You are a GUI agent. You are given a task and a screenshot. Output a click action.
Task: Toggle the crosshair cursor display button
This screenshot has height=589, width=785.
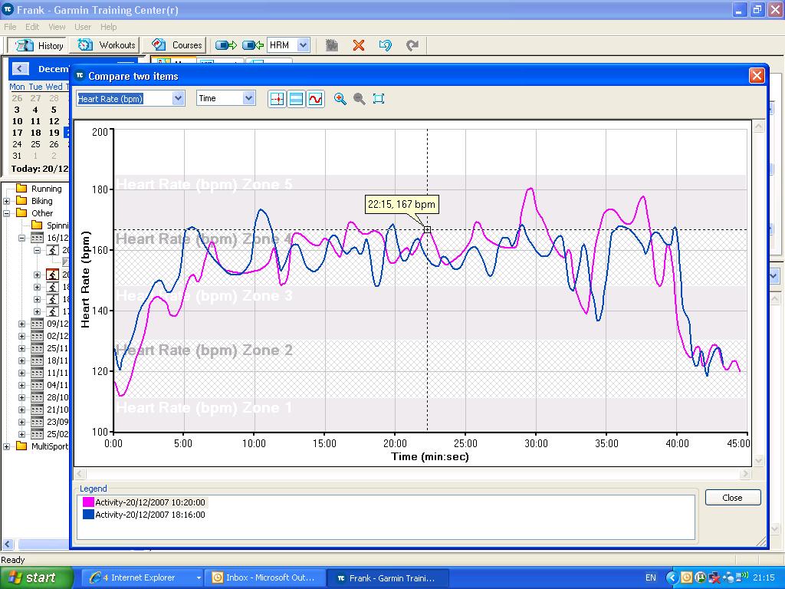[x=277, y=99]
